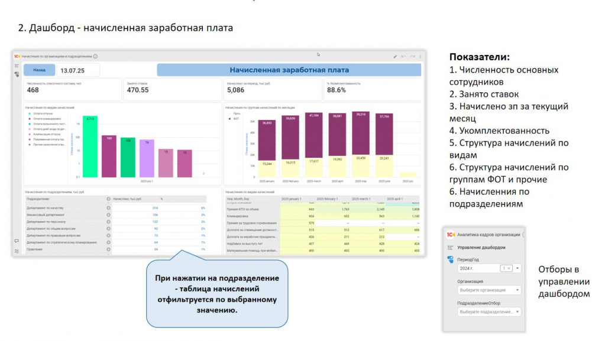Image resolution: width=605 pixels, height=341 pixels.
Task: Expand all rows with the Подразделение header plus icon
Action: point(108,199)
